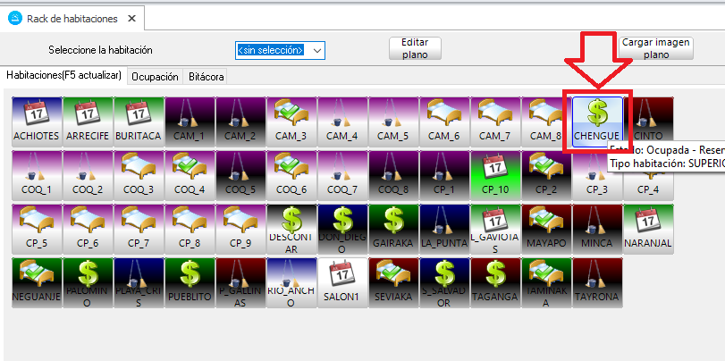
Task: Click the CHENGUE room dollar icon
Action: pyautogui.click(x=597, y=113)
